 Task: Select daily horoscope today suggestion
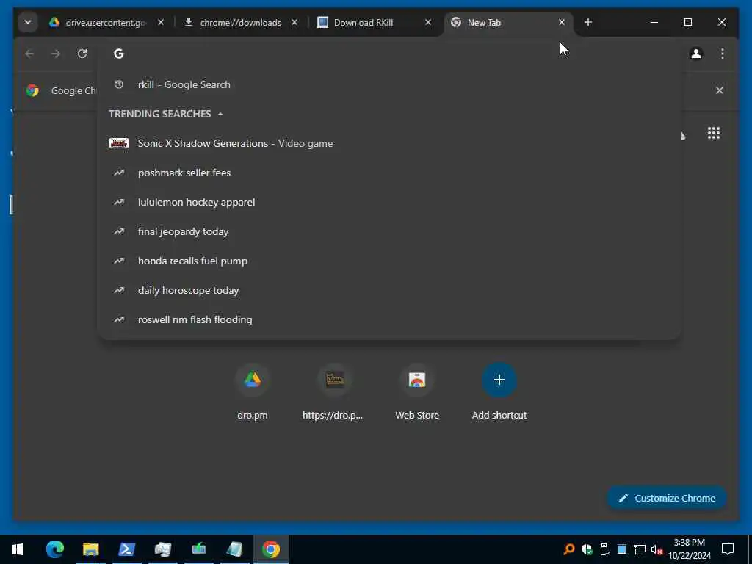click(x=389, y=290)
